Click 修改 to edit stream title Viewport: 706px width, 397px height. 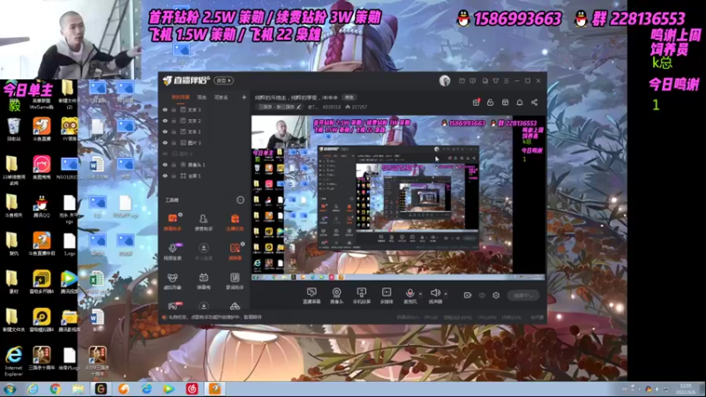click(349, 97)
